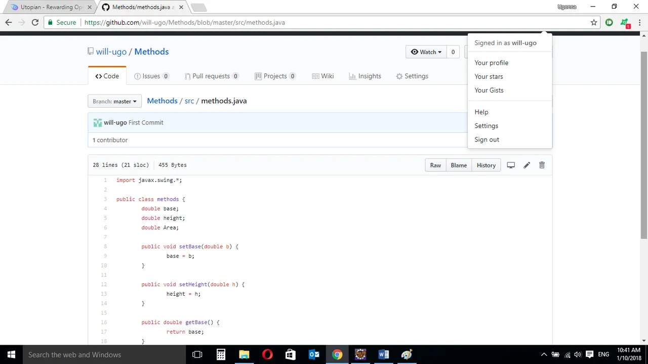Open the Wiki tab

pos(323,76)
